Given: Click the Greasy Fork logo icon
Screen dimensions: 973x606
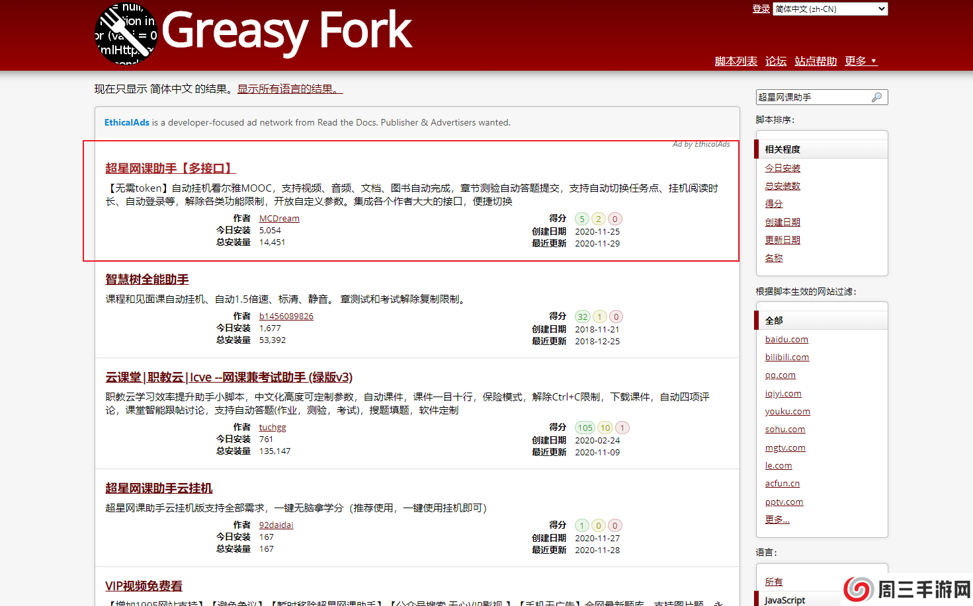Looking at the screenshot, I should pos(126,33).
